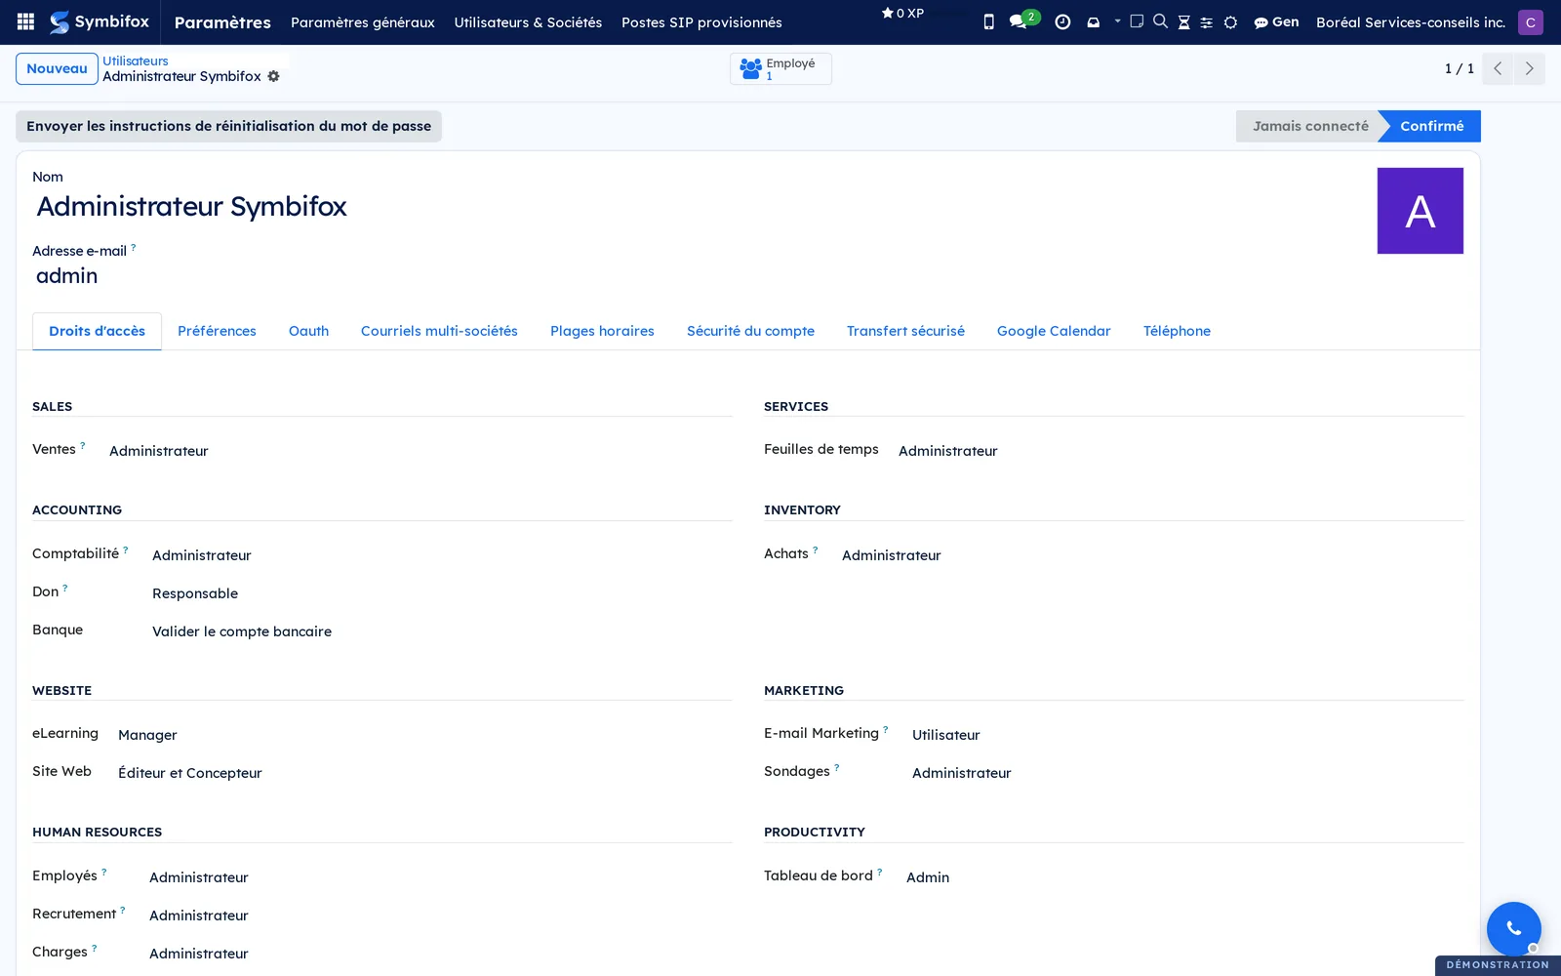This screenshot has height=976, width=1561.
Task: Switch to the Courriels multi-sociétés tab
Action: [439, 331]
